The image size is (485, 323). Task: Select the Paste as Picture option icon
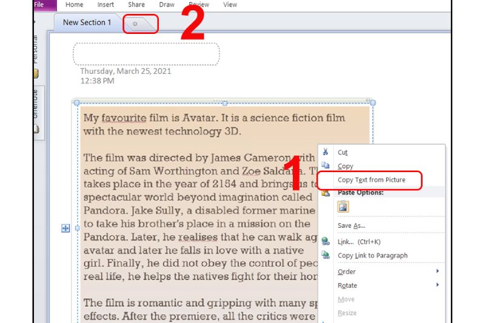[343, 207]
